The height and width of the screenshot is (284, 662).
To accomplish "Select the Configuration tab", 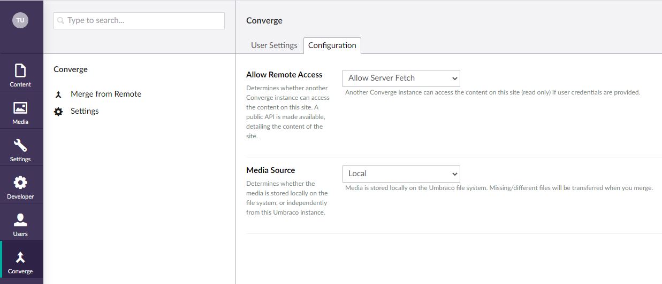I will [x=332, y=45].
